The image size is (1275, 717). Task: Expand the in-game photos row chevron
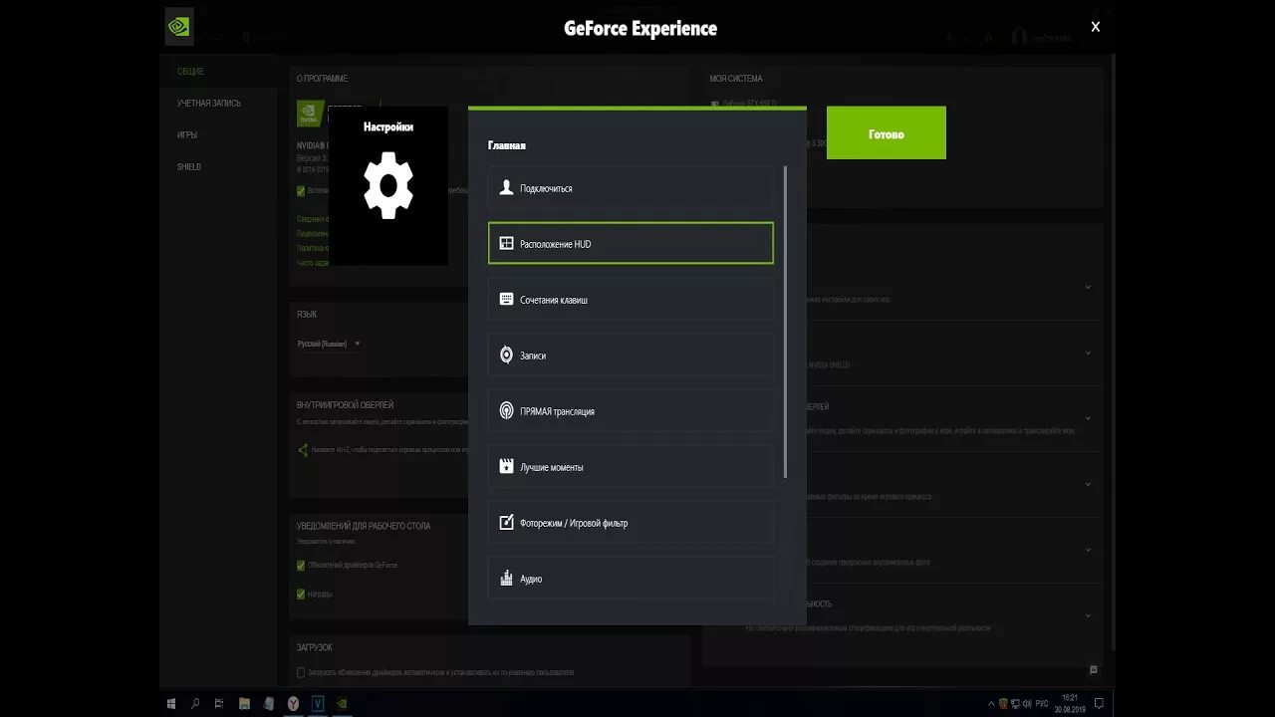pyautogui.click(x=1088, y=550)
